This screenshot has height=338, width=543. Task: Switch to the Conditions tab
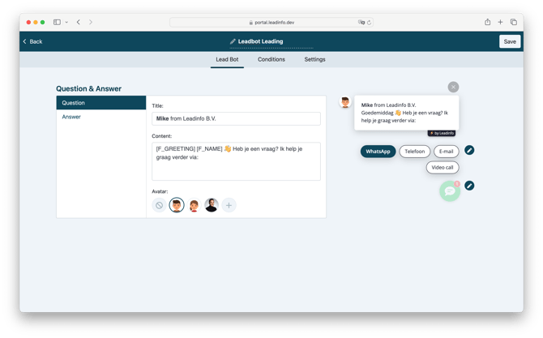(271, 59)
